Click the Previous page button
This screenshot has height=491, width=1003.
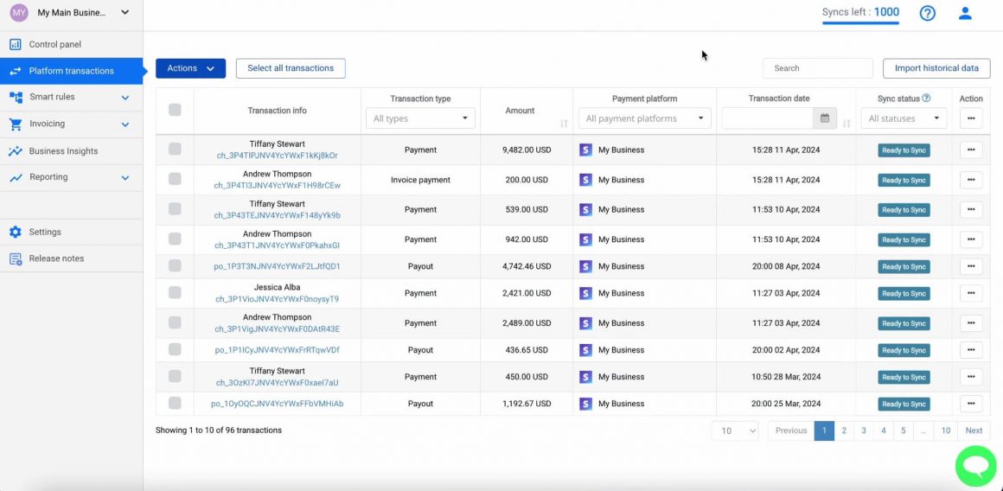(791, 430)
